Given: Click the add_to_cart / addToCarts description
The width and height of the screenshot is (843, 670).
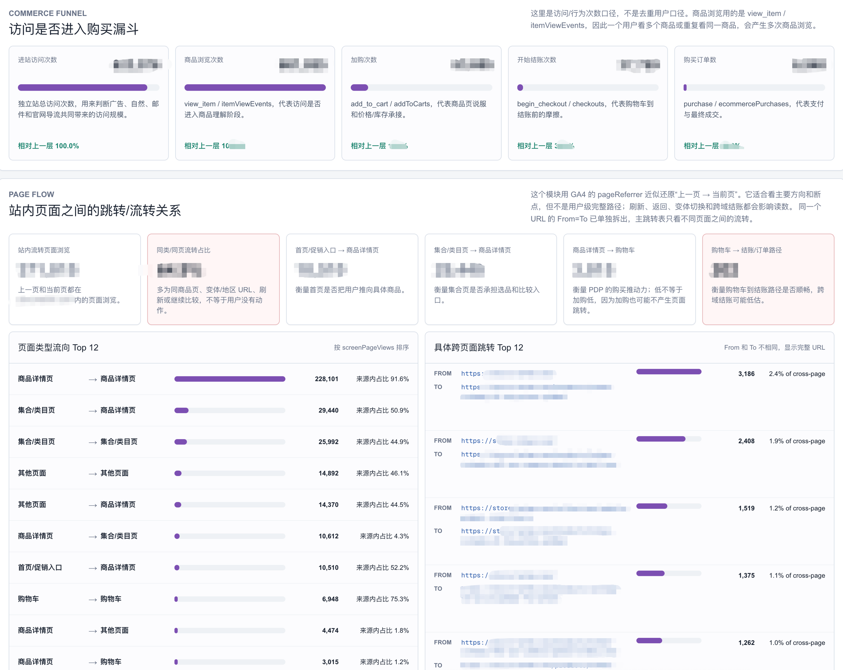Looking at the screenshot, I should coord(419,109).
